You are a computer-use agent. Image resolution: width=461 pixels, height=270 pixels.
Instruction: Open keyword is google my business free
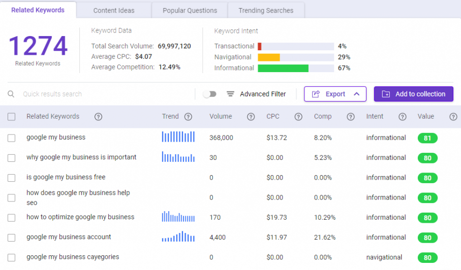pyautogui.click(x=66, y=177)
